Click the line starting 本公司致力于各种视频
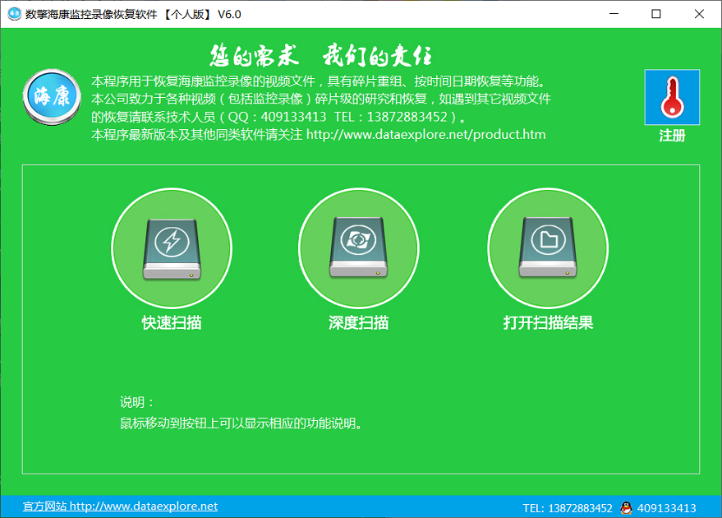The width and height of the screenshot is (722, 518). pos(321,99)
